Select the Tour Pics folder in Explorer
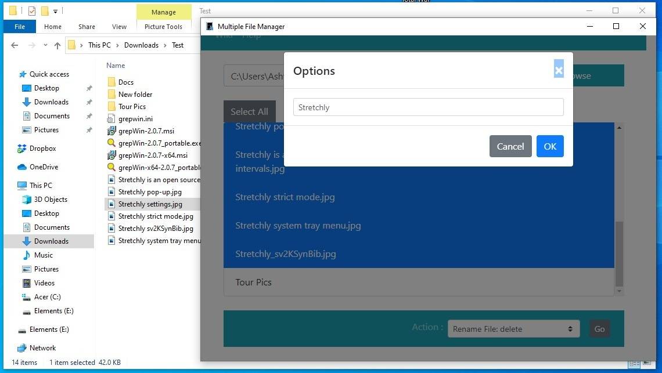662x373 pixels. [132, 106]
